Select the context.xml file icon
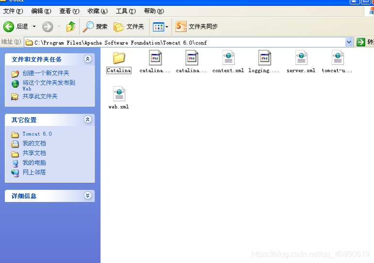 228,58
